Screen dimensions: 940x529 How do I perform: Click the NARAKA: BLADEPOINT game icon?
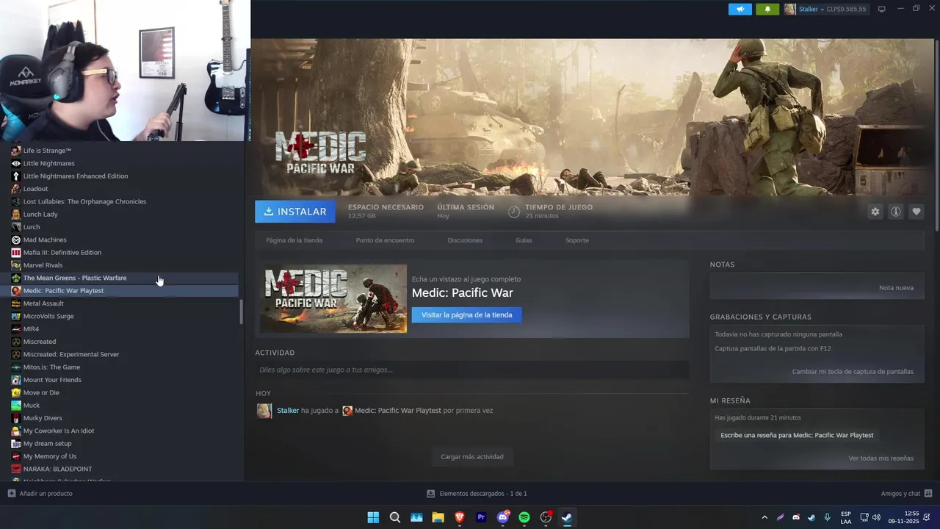tap(16, 469)
